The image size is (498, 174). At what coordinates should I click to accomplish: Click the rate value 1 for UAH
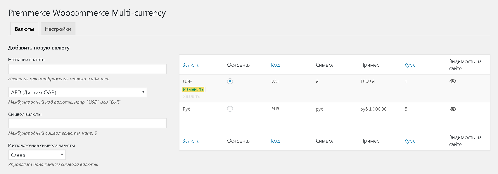pos(406,81)
